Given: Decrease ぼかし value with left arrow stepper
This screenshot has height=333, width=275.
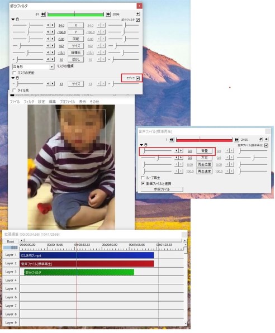Looking at the screenshot, I should pyautogui.click(x=48, y=59).
